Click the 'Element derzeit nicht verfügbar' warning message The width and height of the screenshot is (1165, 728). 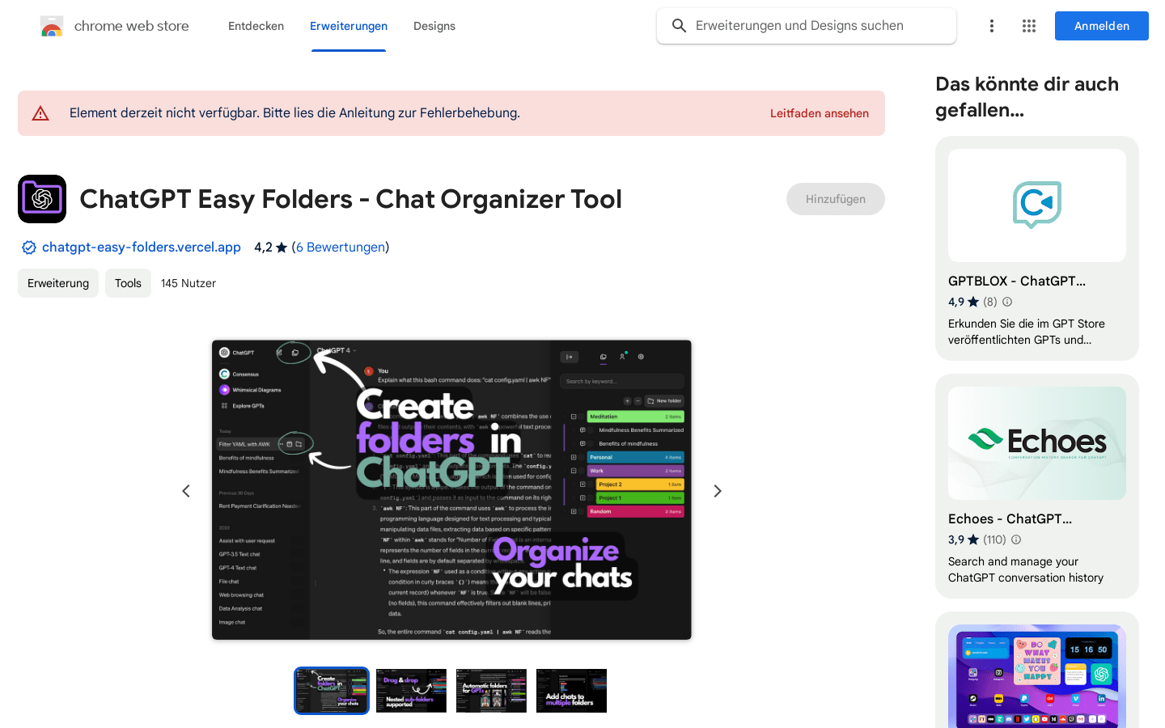pos(294,113)
